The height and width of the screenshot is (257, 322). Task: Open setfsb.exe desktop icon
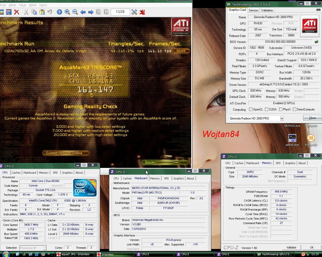[292, 140]
